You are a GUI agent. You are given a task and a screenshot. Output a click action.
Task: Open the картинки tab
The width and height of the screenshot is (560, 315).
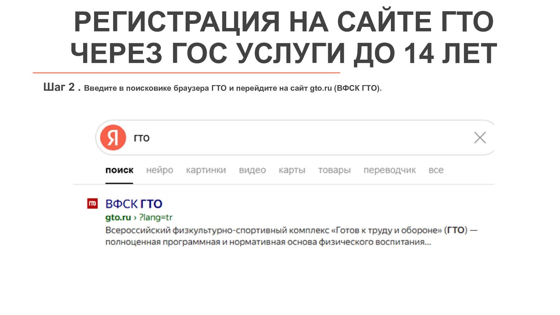tap(206, 170)
